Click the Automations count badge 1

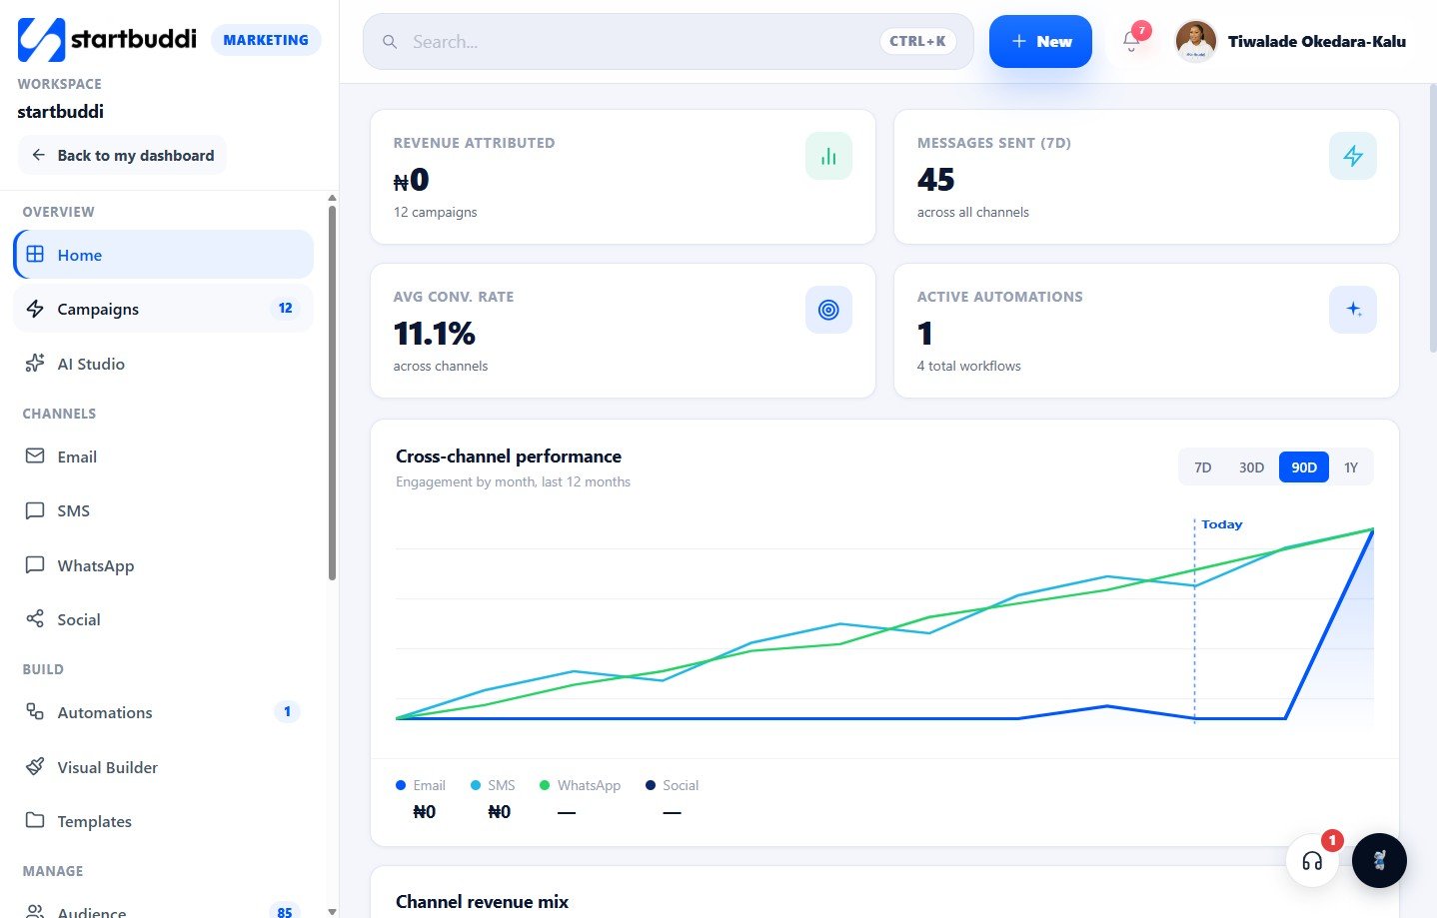pyautogui.click(x=287, y=711)
